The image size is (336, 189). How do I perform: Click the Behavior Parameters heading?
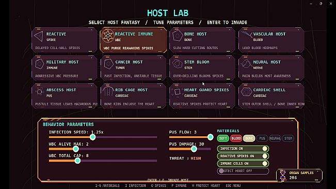[68, 124]
